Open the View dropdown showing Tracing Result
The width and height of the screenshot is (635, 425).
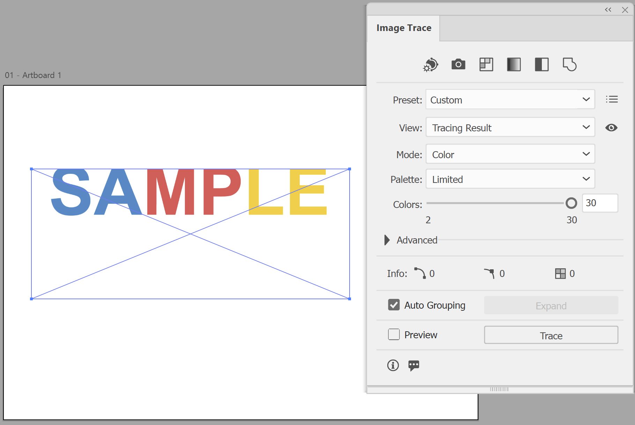click(x=510, y=127)
